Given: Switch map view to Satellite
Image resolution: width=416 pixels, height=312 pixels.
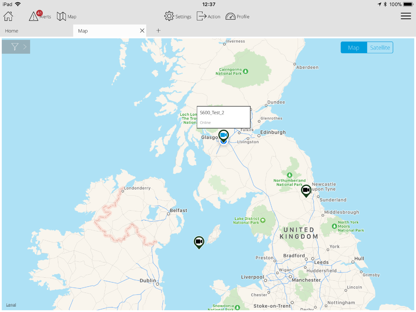Looking at the screenshot, I should (380, 47).
